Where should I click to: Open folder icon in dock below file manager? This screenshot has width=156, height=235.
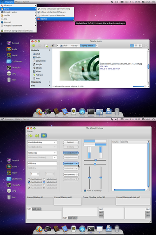[x=100, y=112]
